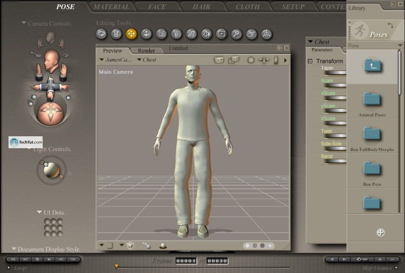Viewport: 405px width, 273px height.
Task: Click the light properties sun icon
Action: [x=70, y=174]
